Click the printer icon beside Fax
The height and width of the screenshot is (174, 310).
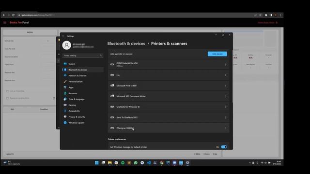(x=112, y=75)
